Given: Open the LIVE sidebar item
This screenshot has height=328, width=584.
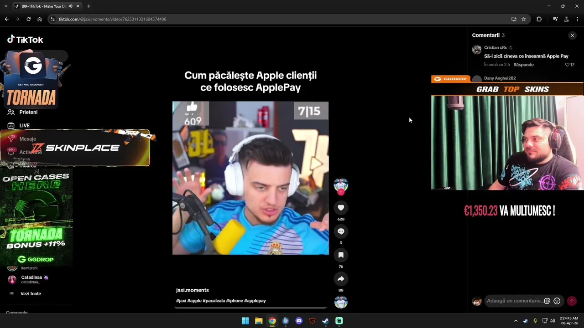Looking at the screenshot, I should pos(19,125).
